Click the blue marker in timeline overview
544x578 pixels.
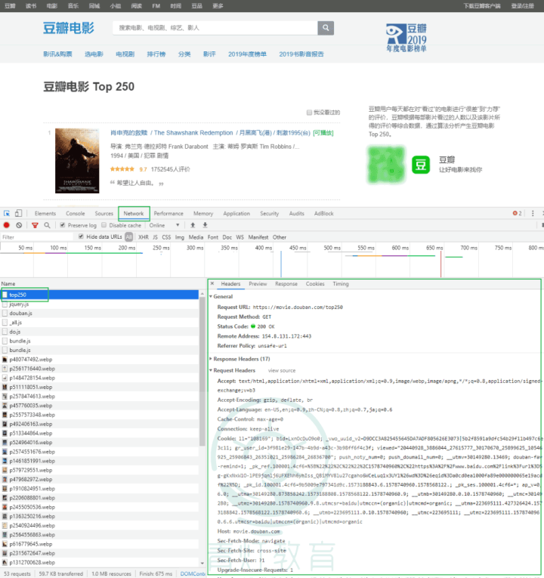(x=281, y=264)
